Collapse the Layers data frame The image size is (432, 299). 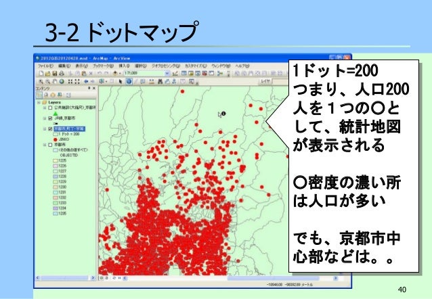[39, 102]
